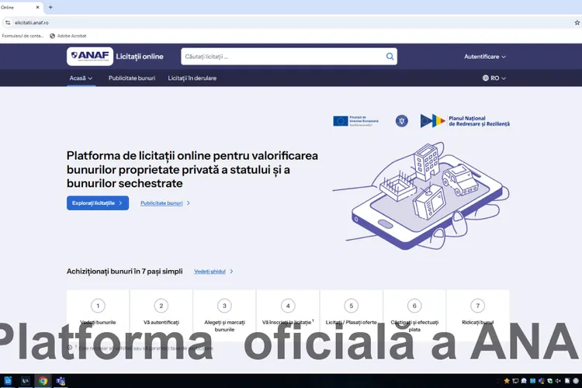Click the muted volume tray icon

pos(558,381)
